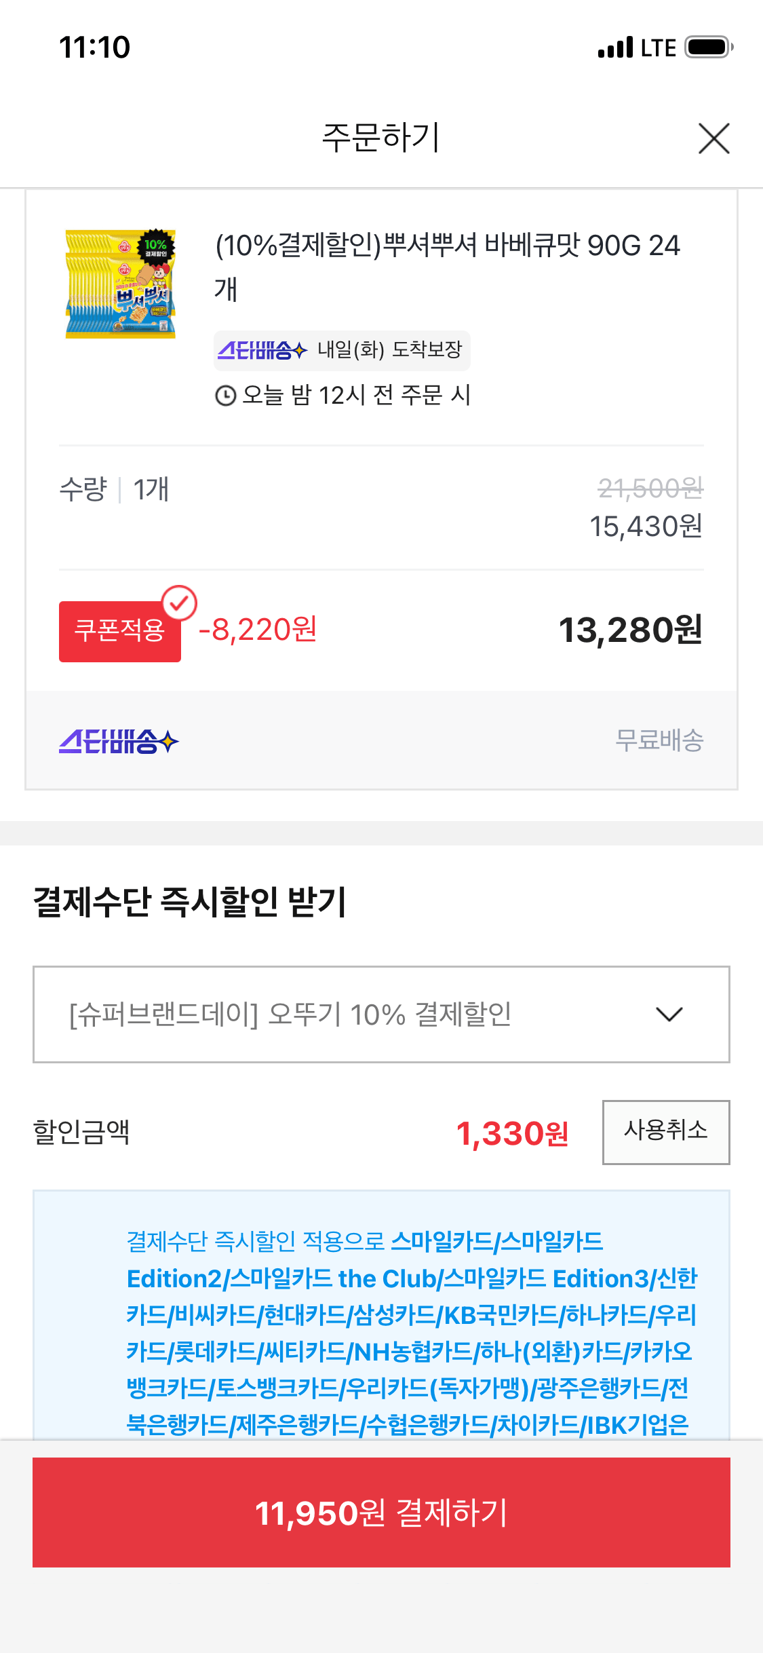Cancel the discount with 사용취소 button
Screen dimensions: 763x1653
coord(666,1132)
